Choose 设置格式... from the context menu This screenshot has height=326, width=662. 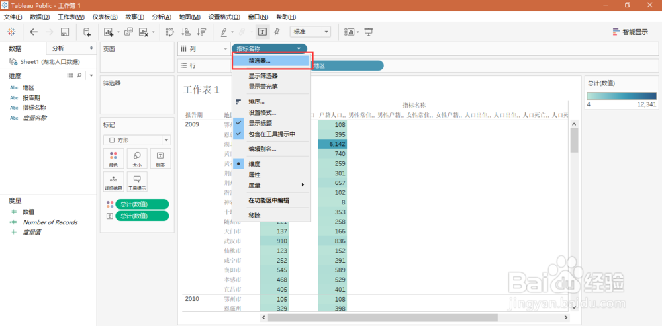coord(271,112)
